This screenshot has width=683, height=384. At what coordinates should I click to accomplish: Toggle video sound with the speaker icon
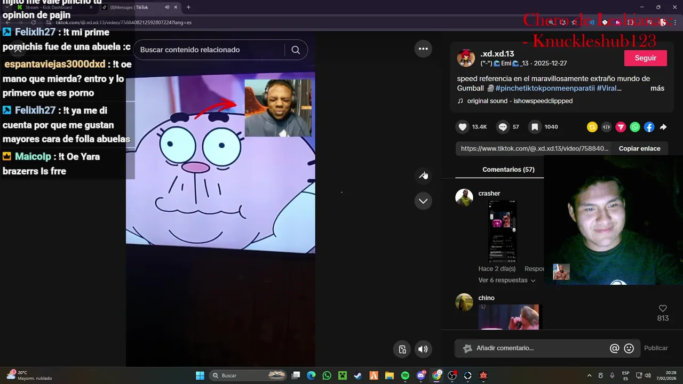[x=423, y=349]
